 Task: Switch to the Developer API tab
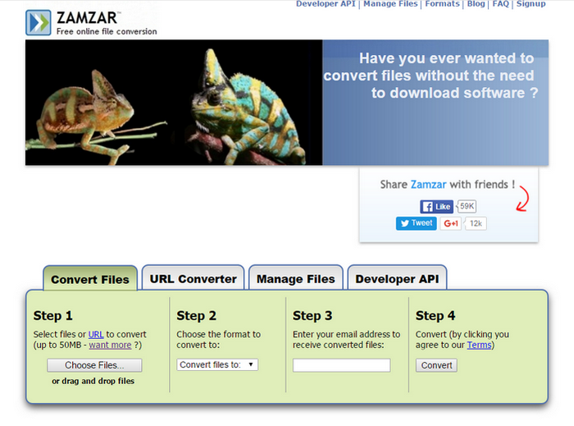397,277
